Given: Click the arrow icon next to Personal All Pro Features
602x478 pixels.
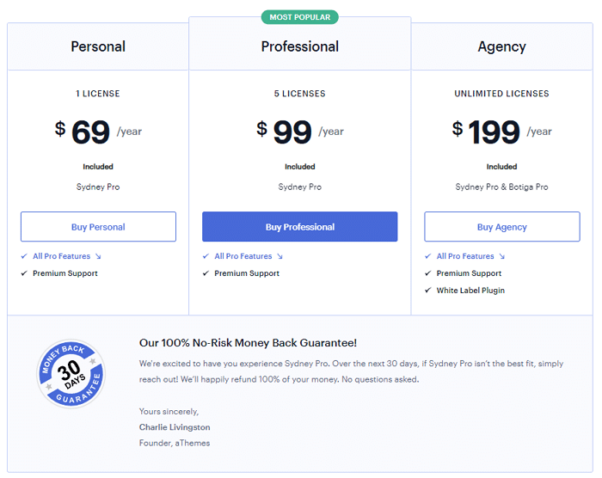Looking at the screenshot, I should 98,256.
